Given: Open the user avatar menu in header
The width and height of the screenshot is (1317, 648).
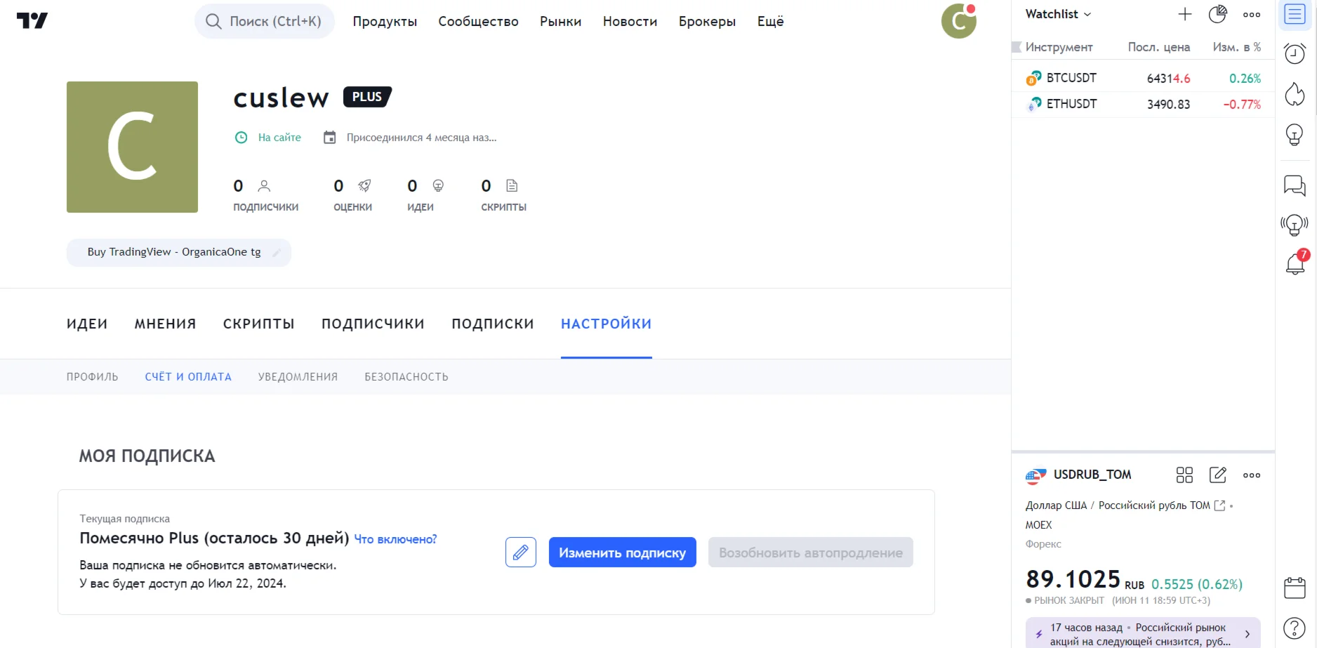Looking at the screenshot, I should [959, 21].
